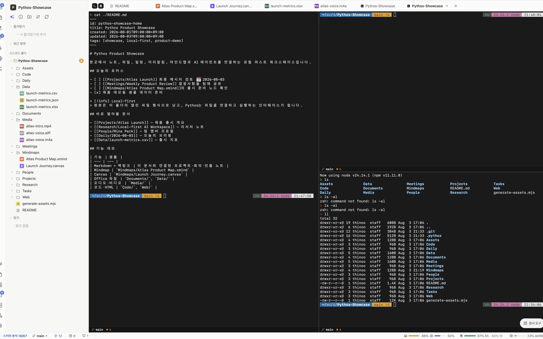Collapse the Pythos-Showcase root folder
This screenshot has height=339, width=543.
(x=11, y=61)
